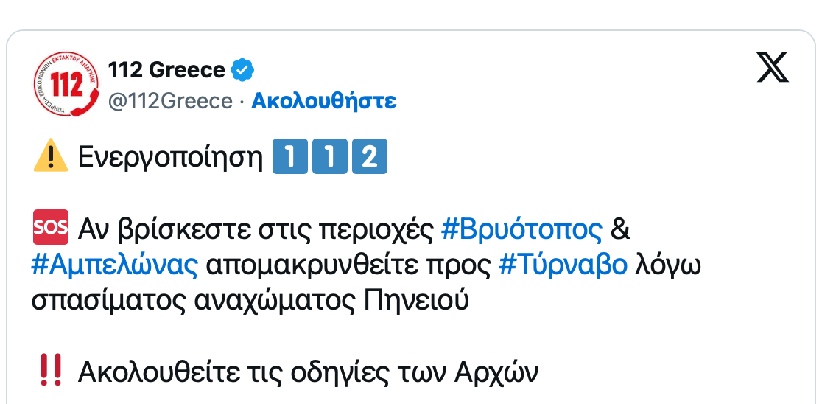Click the text "απομακρυνθείτε προς"
Screen dimensions: 822x404
pos(348,265)
